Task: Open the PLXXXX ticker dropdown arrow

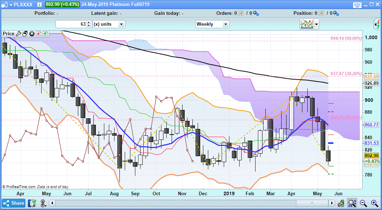Action: tap(11, 5)
